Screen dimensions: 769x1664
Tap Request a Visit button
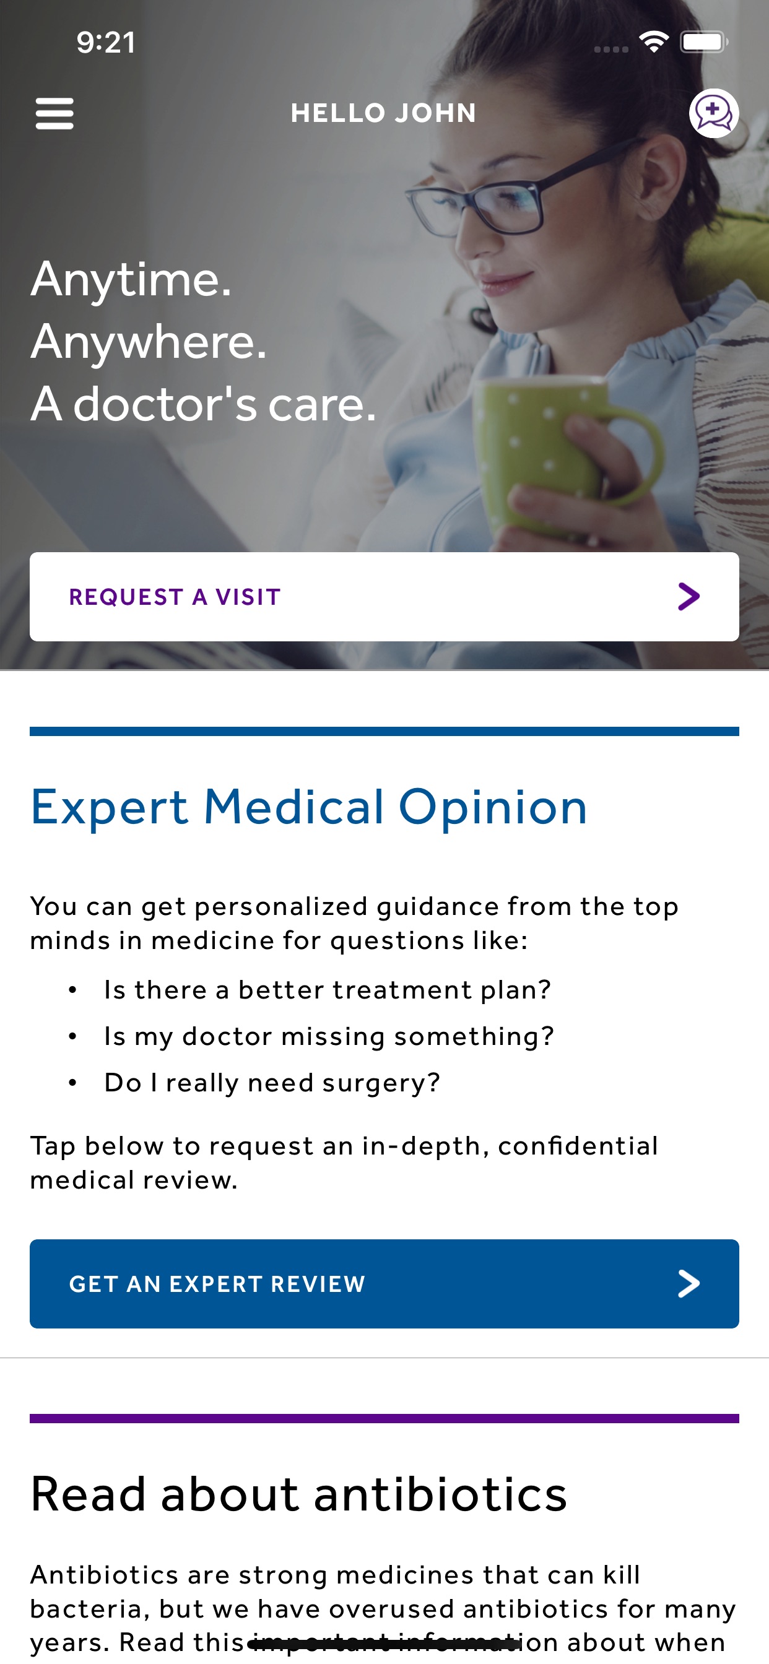point(384,597)
